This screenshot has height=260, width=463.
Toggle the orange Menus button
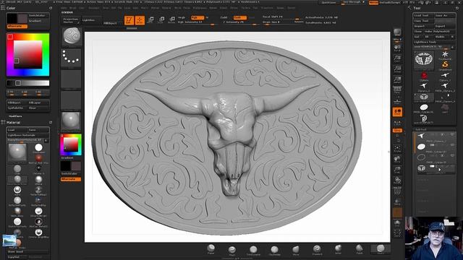[373, 2]
